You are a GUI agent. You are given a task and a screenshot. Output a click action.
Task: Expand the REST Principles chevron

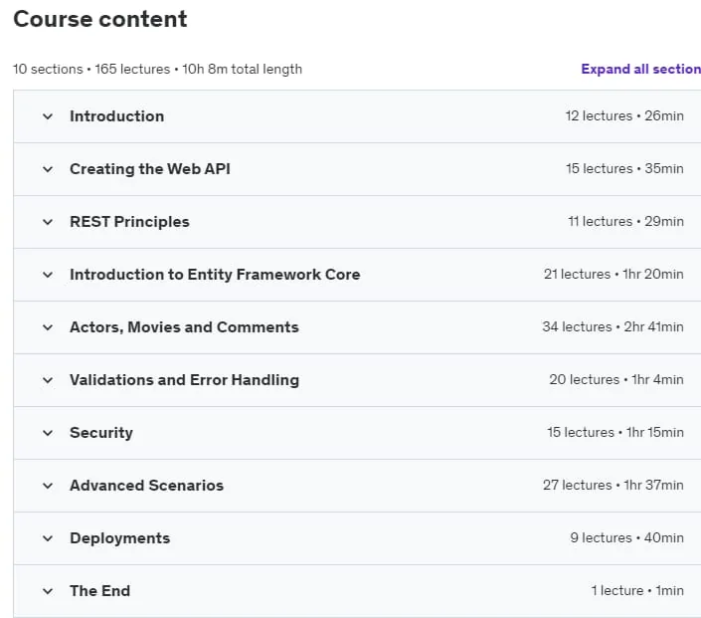pyautogui.click(x=48, y=222)
